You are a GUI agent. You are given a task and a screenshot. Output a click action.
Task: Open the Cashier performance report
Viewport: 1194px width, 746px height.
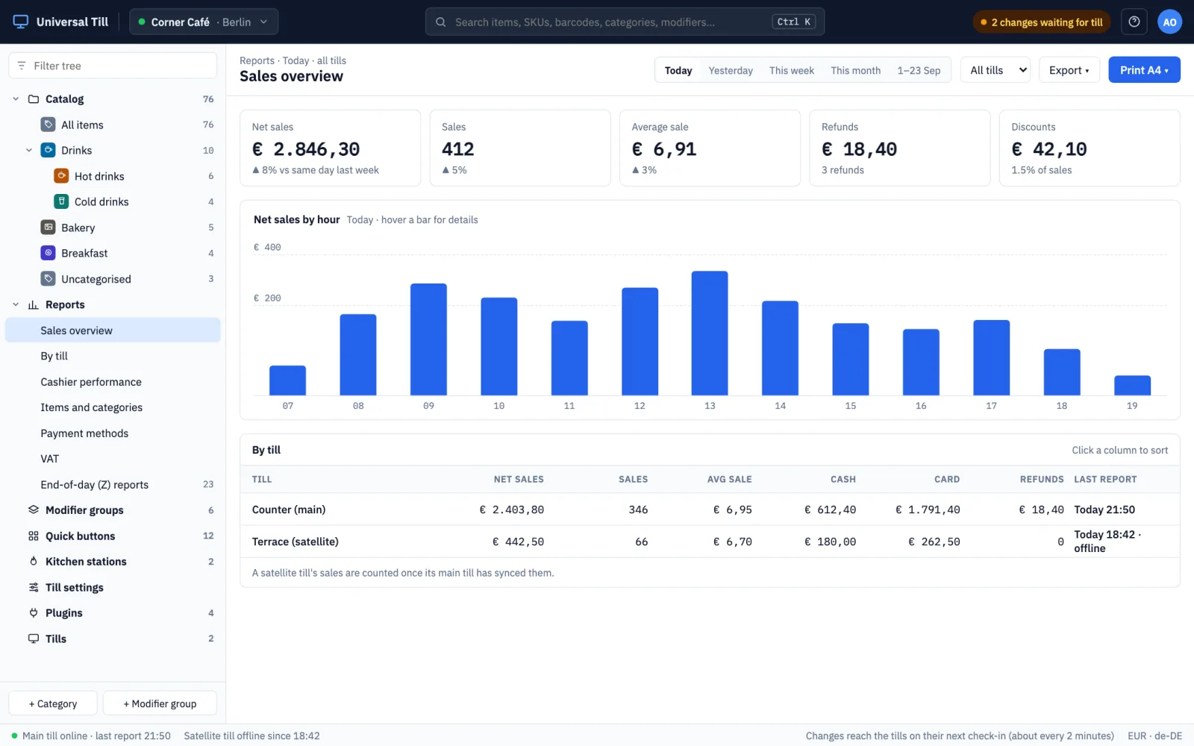coord(113,382)
